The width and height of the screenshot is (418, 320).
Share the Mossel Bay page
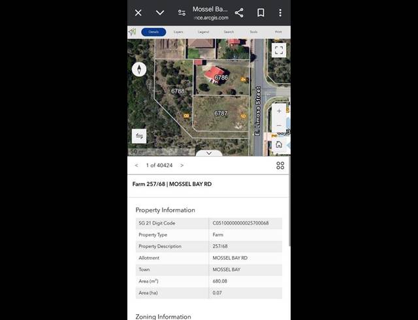click(239, 12)
